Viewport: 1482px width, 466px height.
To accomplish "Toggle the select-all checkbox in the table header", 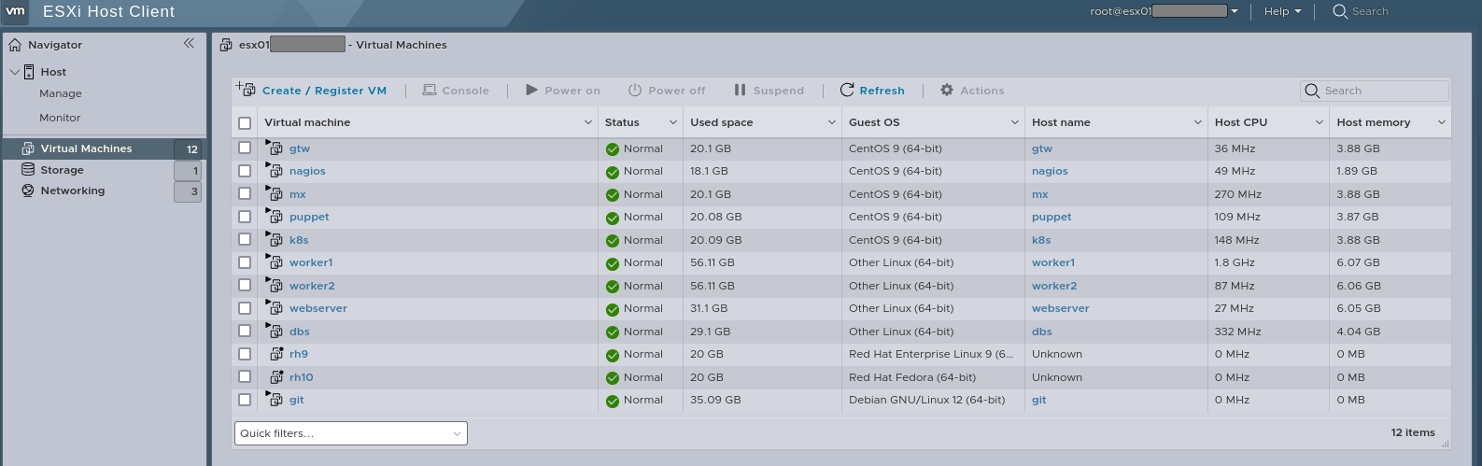I will [245, 123].
